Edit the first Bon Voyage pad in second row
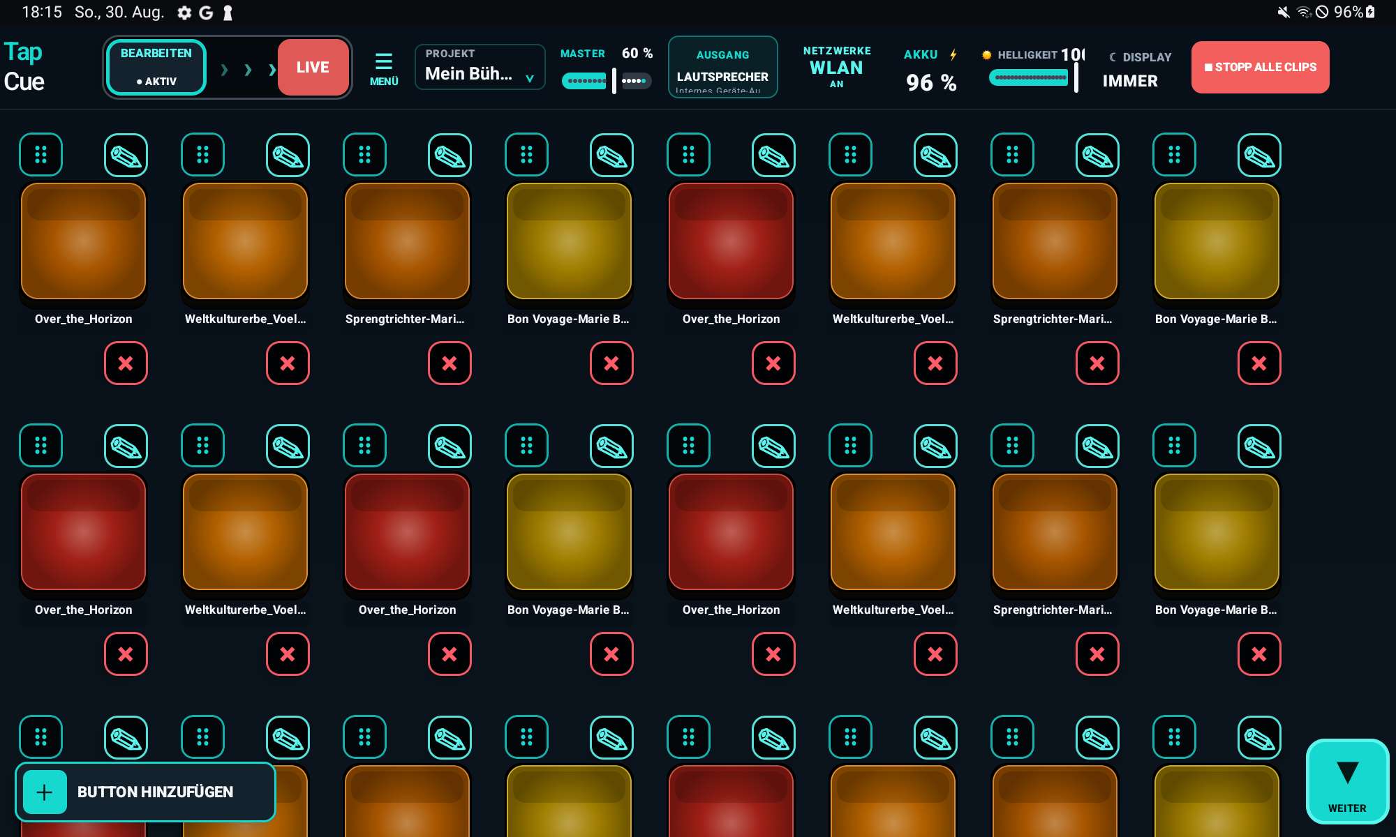 [611, 446]
